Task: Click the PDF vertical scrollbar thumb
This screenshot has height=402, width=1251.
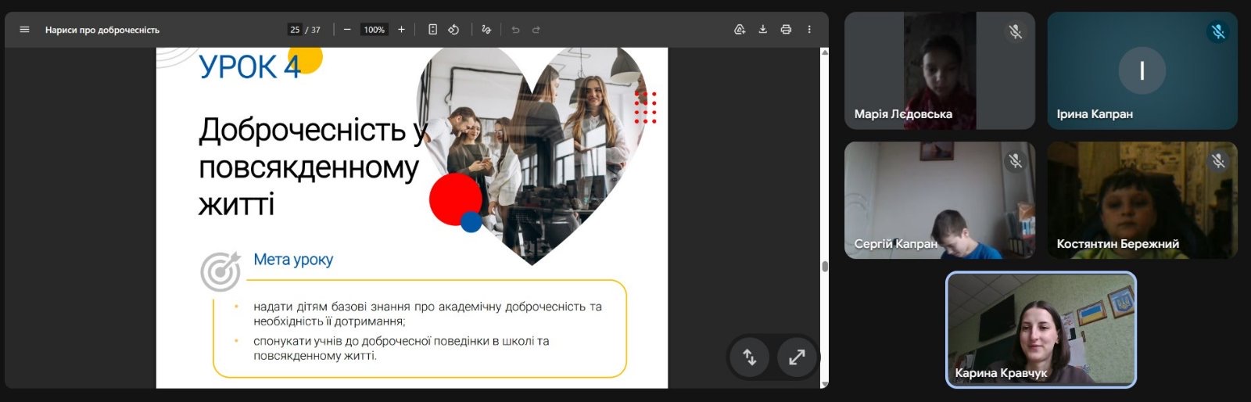Action: tap(824, 267)
